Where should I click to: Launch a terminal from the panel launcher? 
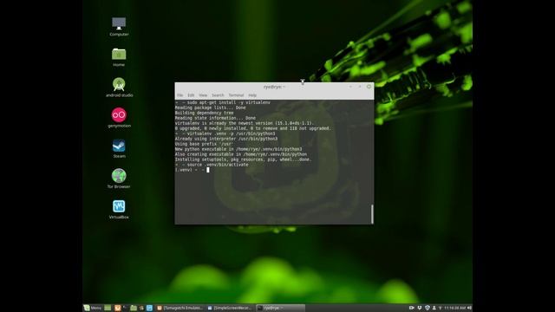[x=125, y=308]
